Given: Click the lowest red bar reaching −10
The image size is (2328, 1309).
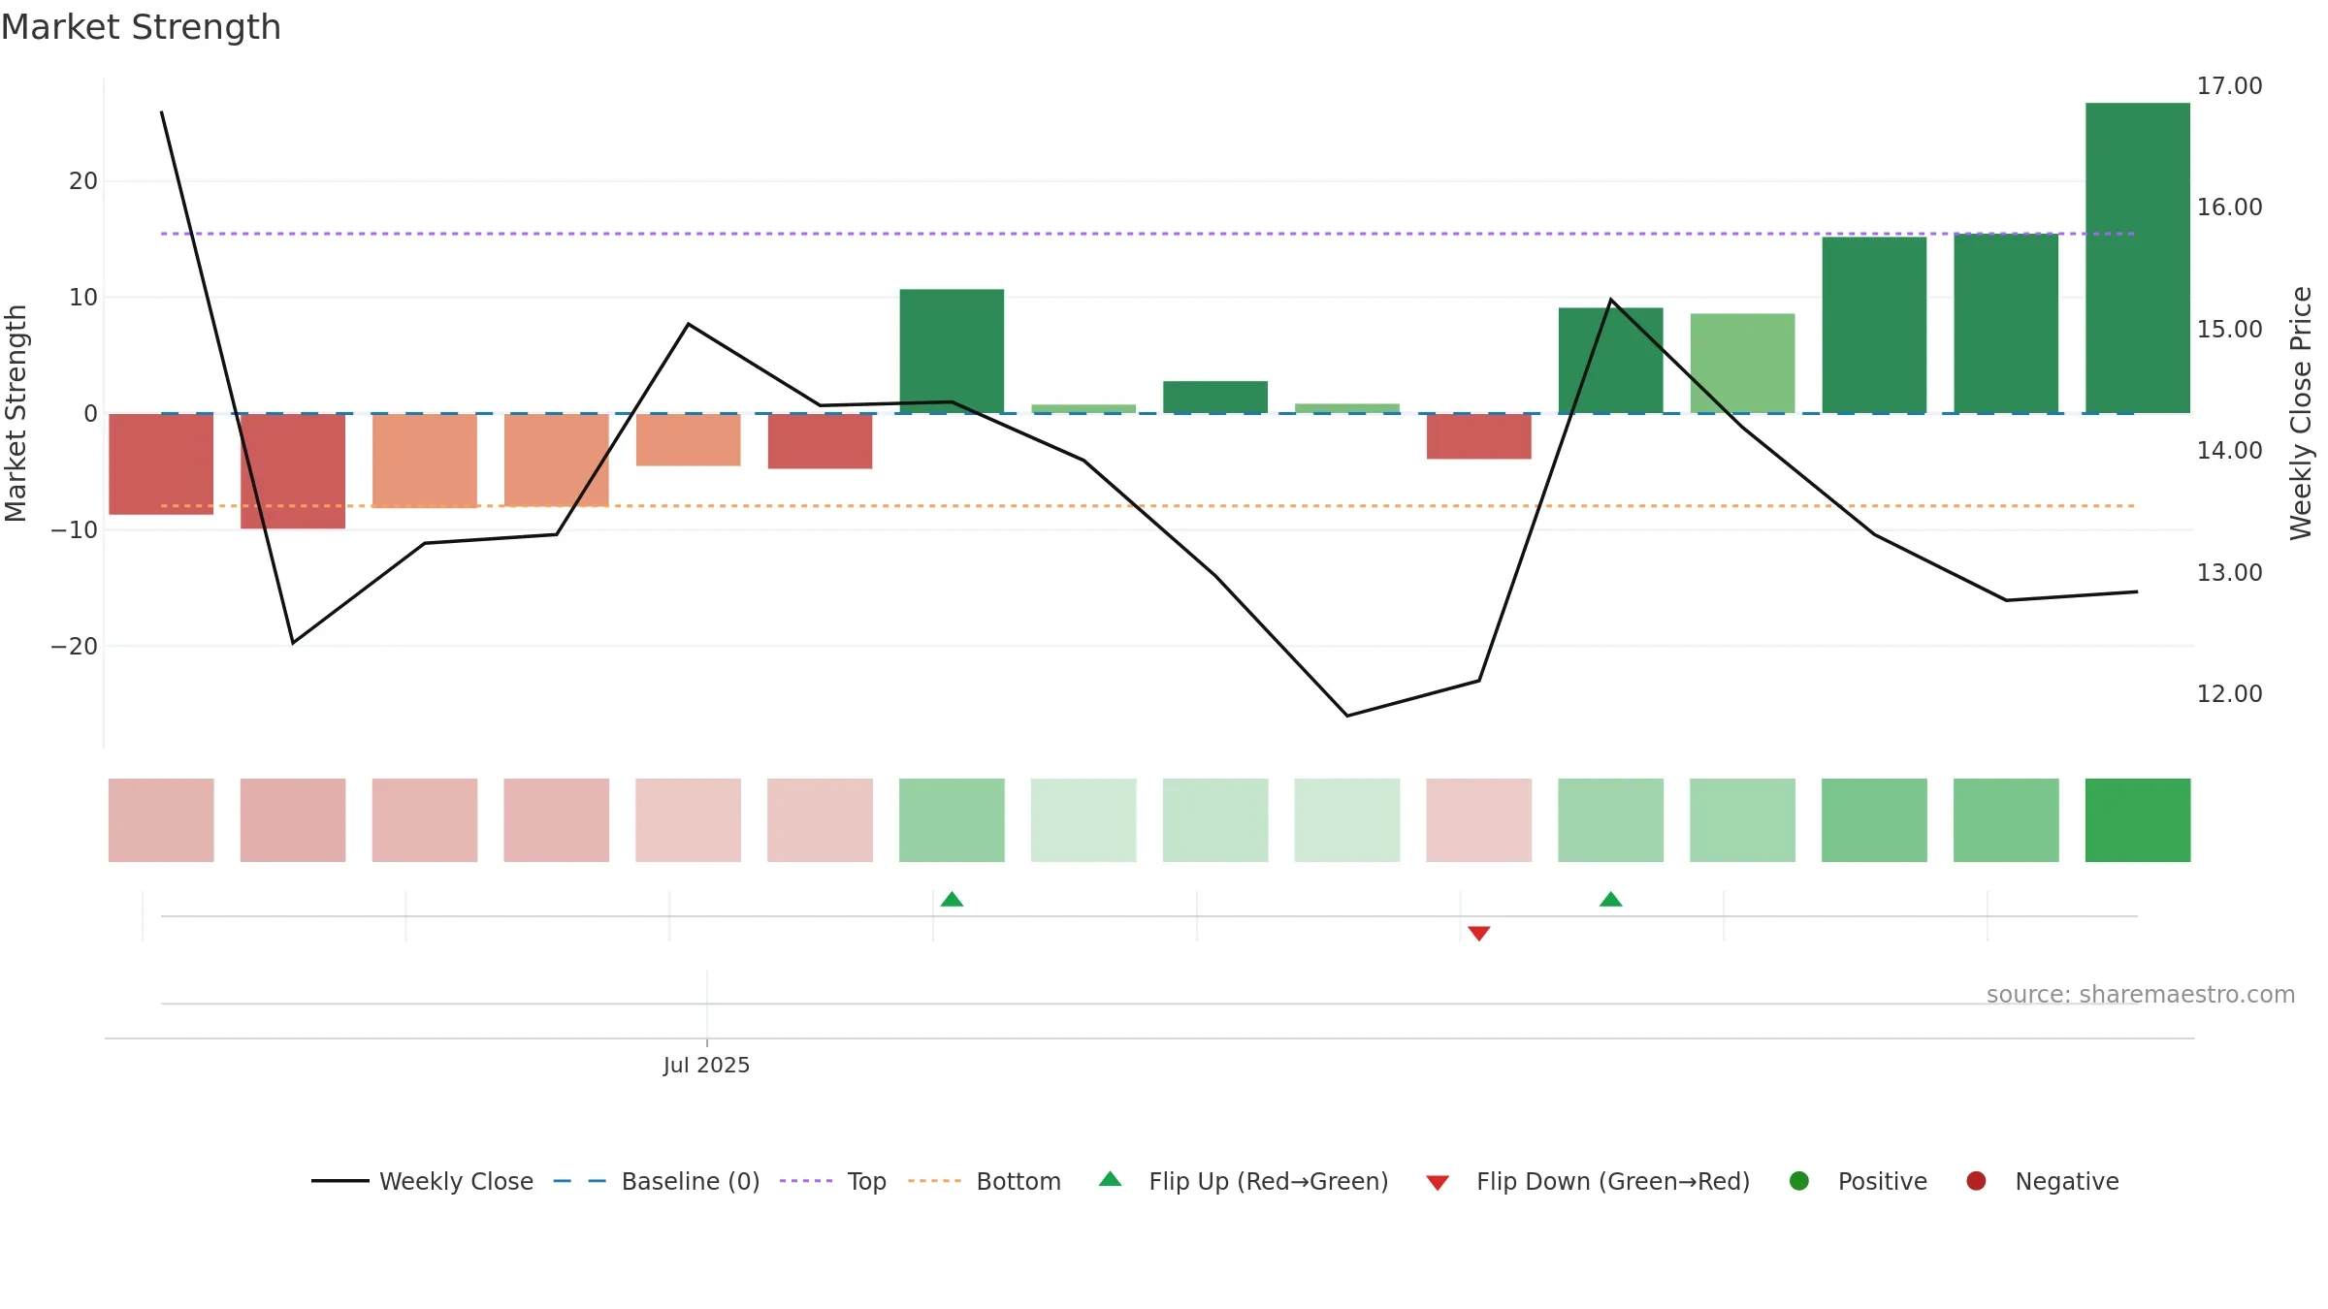Looking at the screenshot, I should point(293,471).
